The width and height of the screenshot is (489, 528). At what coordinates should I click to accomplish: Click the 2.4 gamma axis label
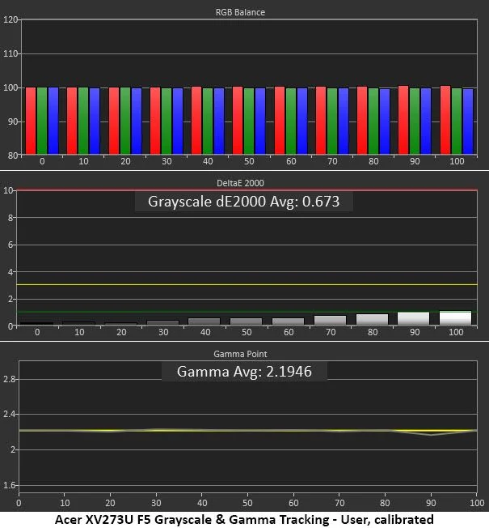click(x=9, y=414)
